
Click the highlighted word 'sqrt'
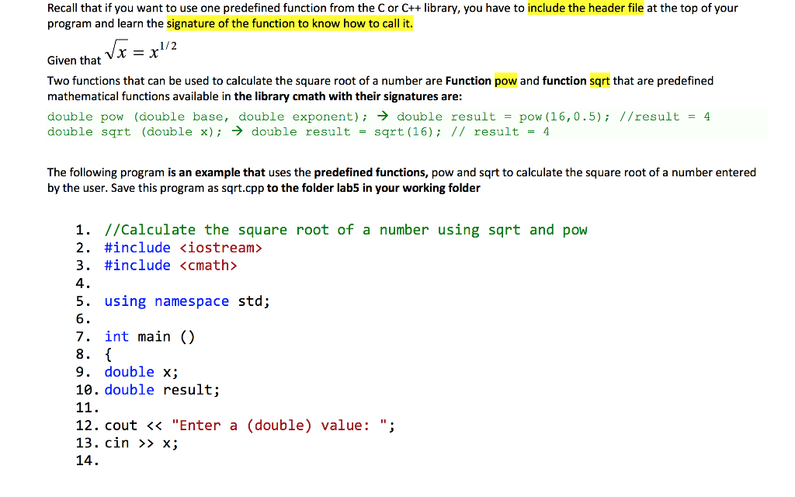599,80
